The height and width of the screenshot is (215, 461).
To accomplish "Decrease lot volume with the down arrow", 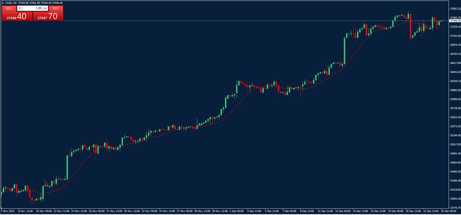I will point(19,8).
